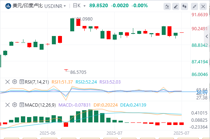210x139 pixels.
Task: Click the line chart indicator icon
Action: tap(167, 6)
